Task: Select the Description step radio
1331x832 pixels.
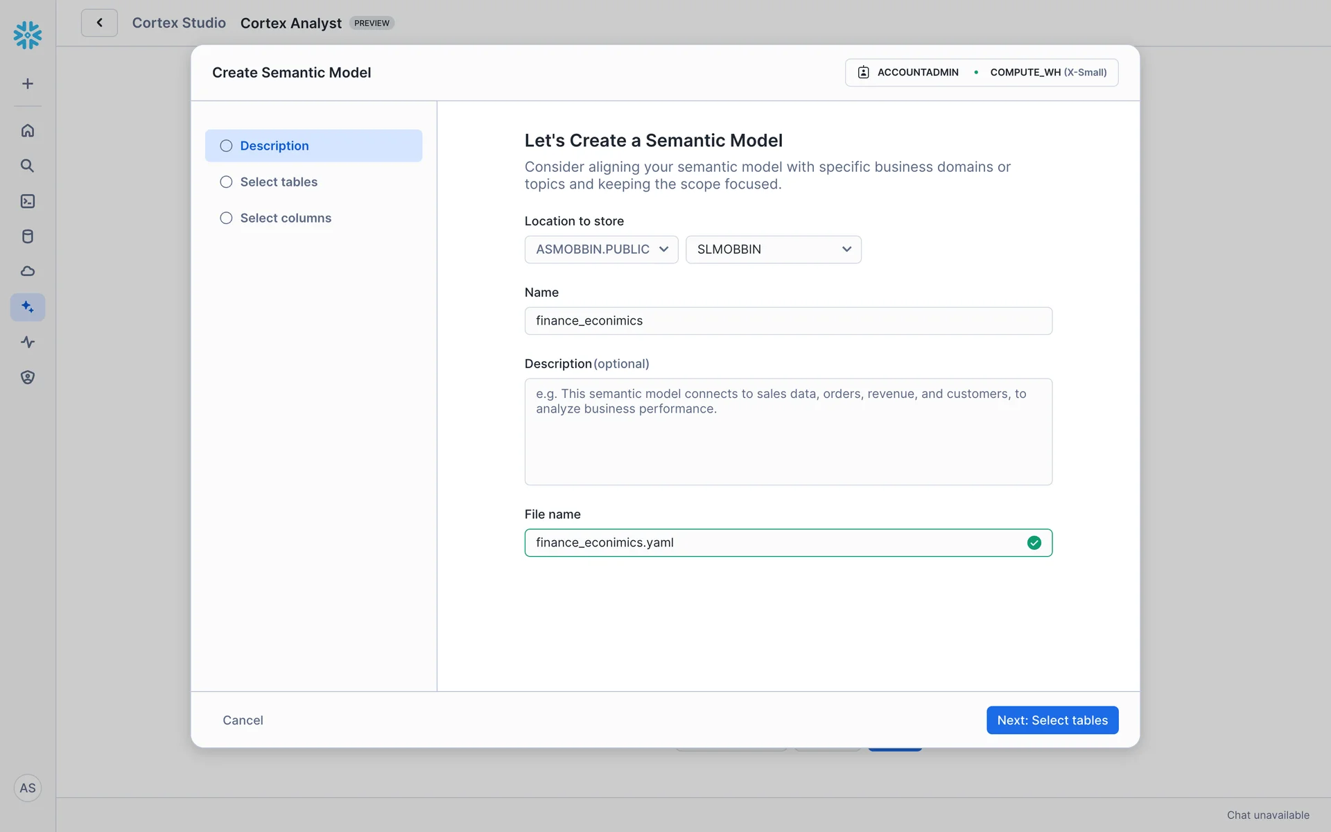Action: tap(226, 146)
